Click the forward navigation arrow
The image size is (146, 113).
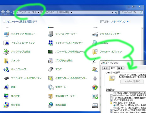(x=8, y=13)
